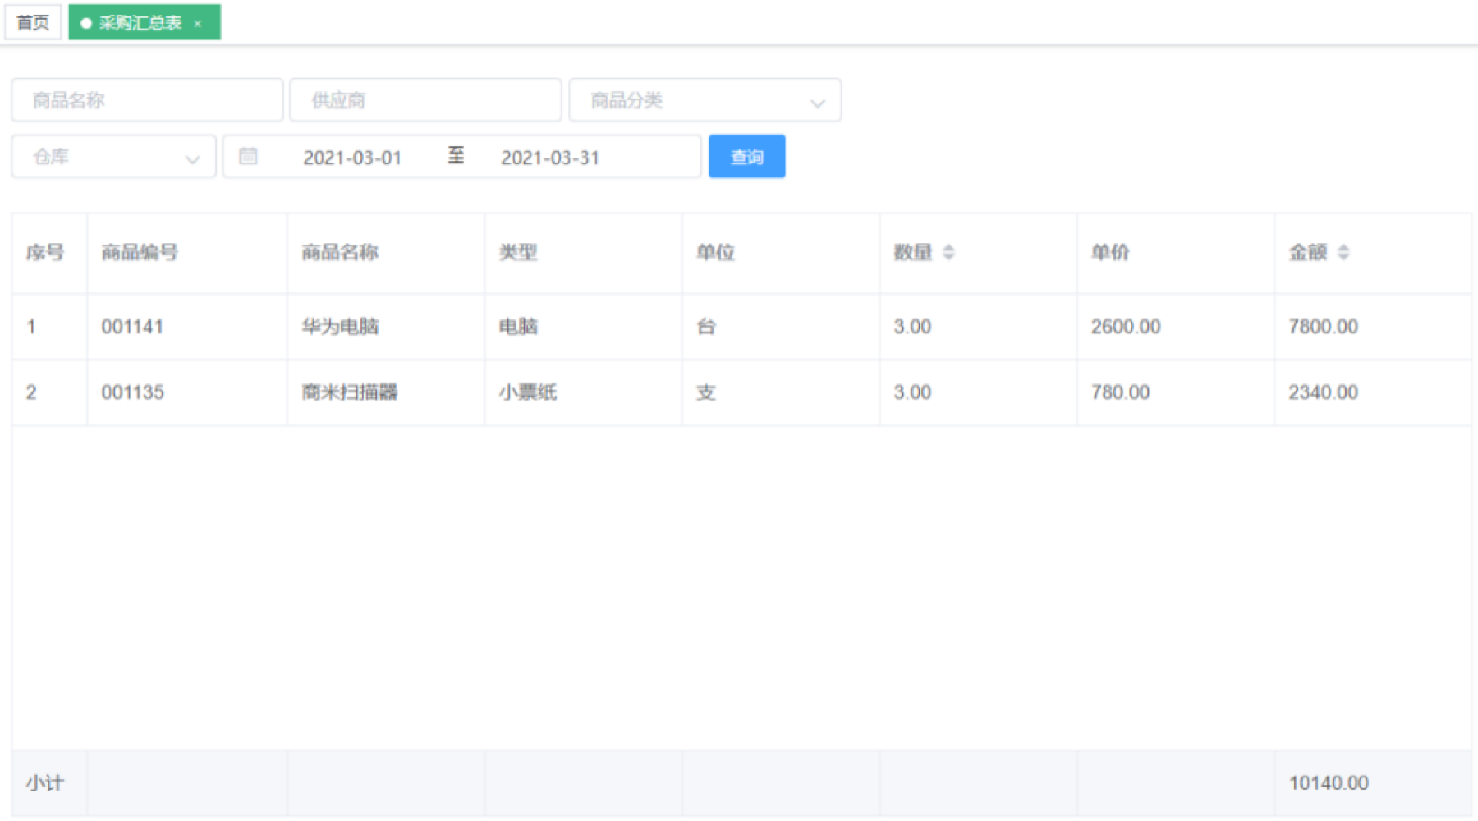Focus the 商品名称 search field
This screenshot has width=1478, height=821.
click(147, 100)
